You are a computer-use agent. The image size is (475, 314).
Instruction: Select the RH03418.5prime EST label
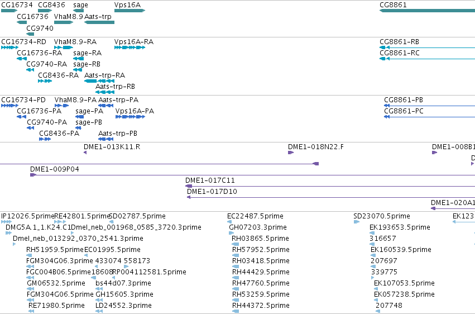[261, 261]
